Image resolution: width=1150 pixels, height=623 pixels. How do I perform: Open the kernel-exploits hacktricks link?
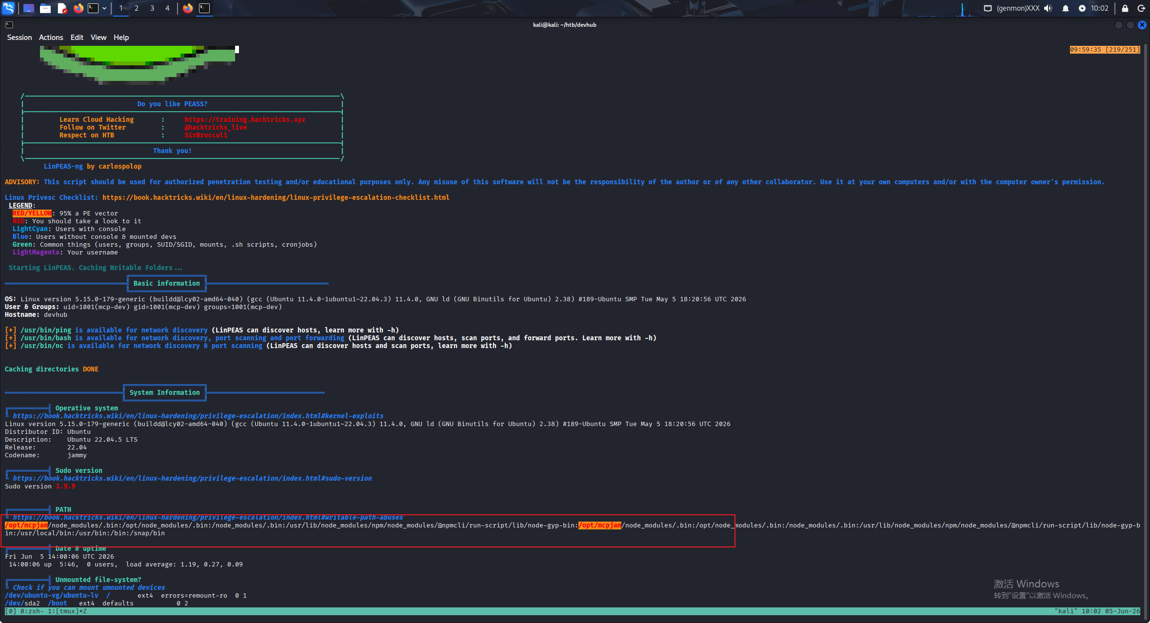click(198, 416)
